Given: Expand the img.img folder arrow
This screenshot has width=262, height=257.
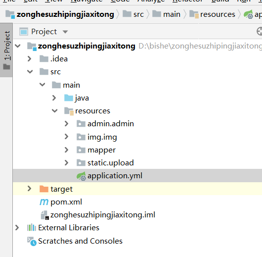Looking at the screenshot, I should [x=67, y=137].
